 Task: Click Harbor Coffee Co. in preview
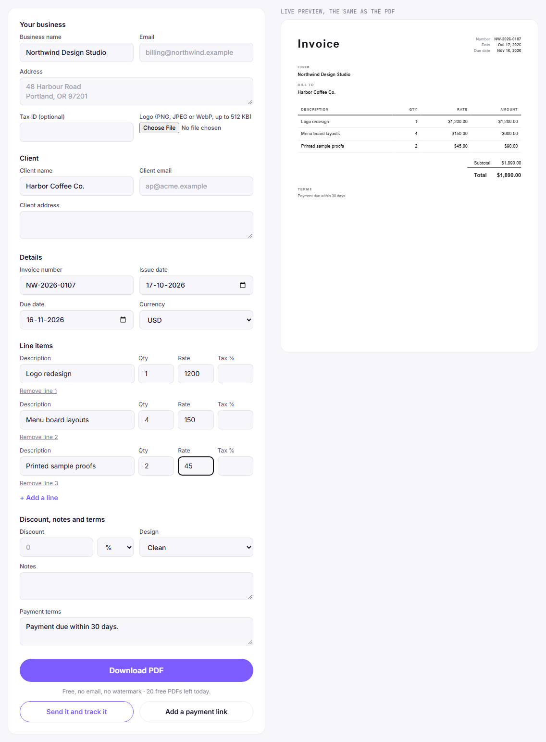tap(316, 92)
